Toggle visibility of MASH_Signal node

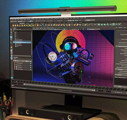31,68
